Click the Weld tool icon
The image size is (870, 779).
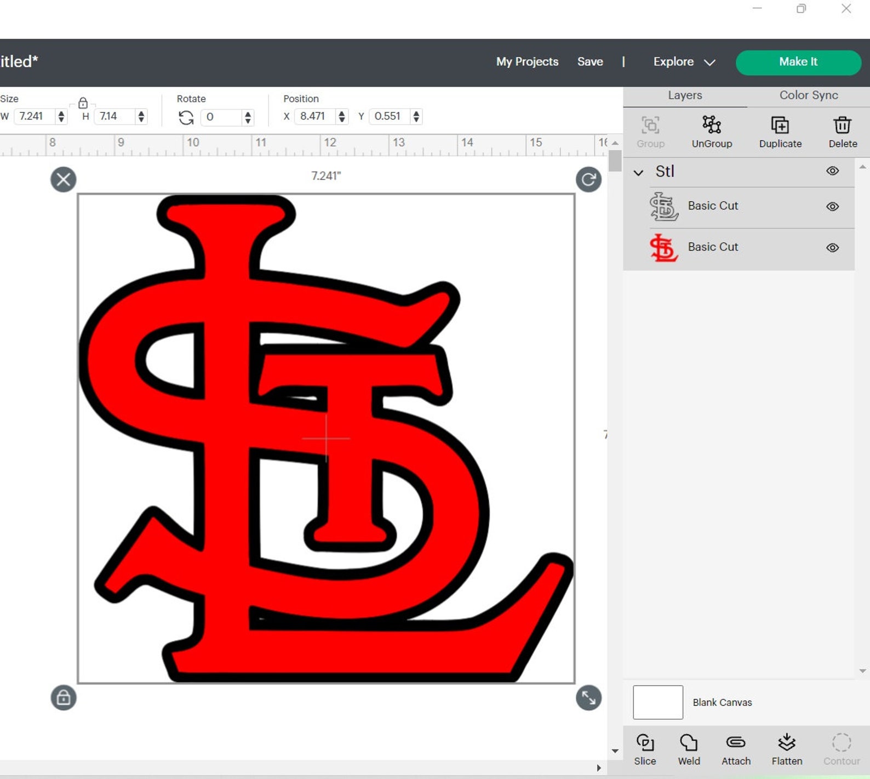(x=689, y=742)
